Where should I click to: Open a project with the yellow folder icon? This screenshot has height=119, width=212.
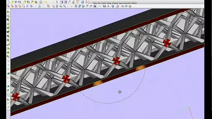coord(12,2)
